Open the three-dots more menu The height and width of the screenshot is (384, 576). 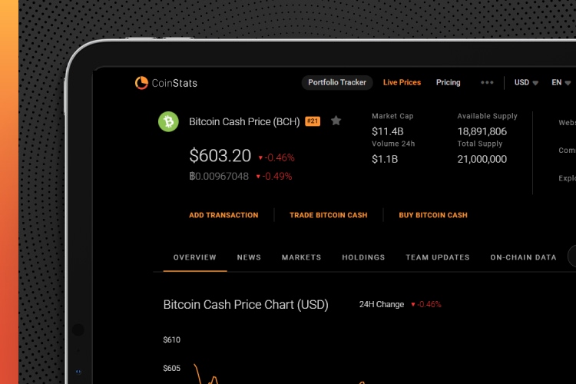point(487,83)
